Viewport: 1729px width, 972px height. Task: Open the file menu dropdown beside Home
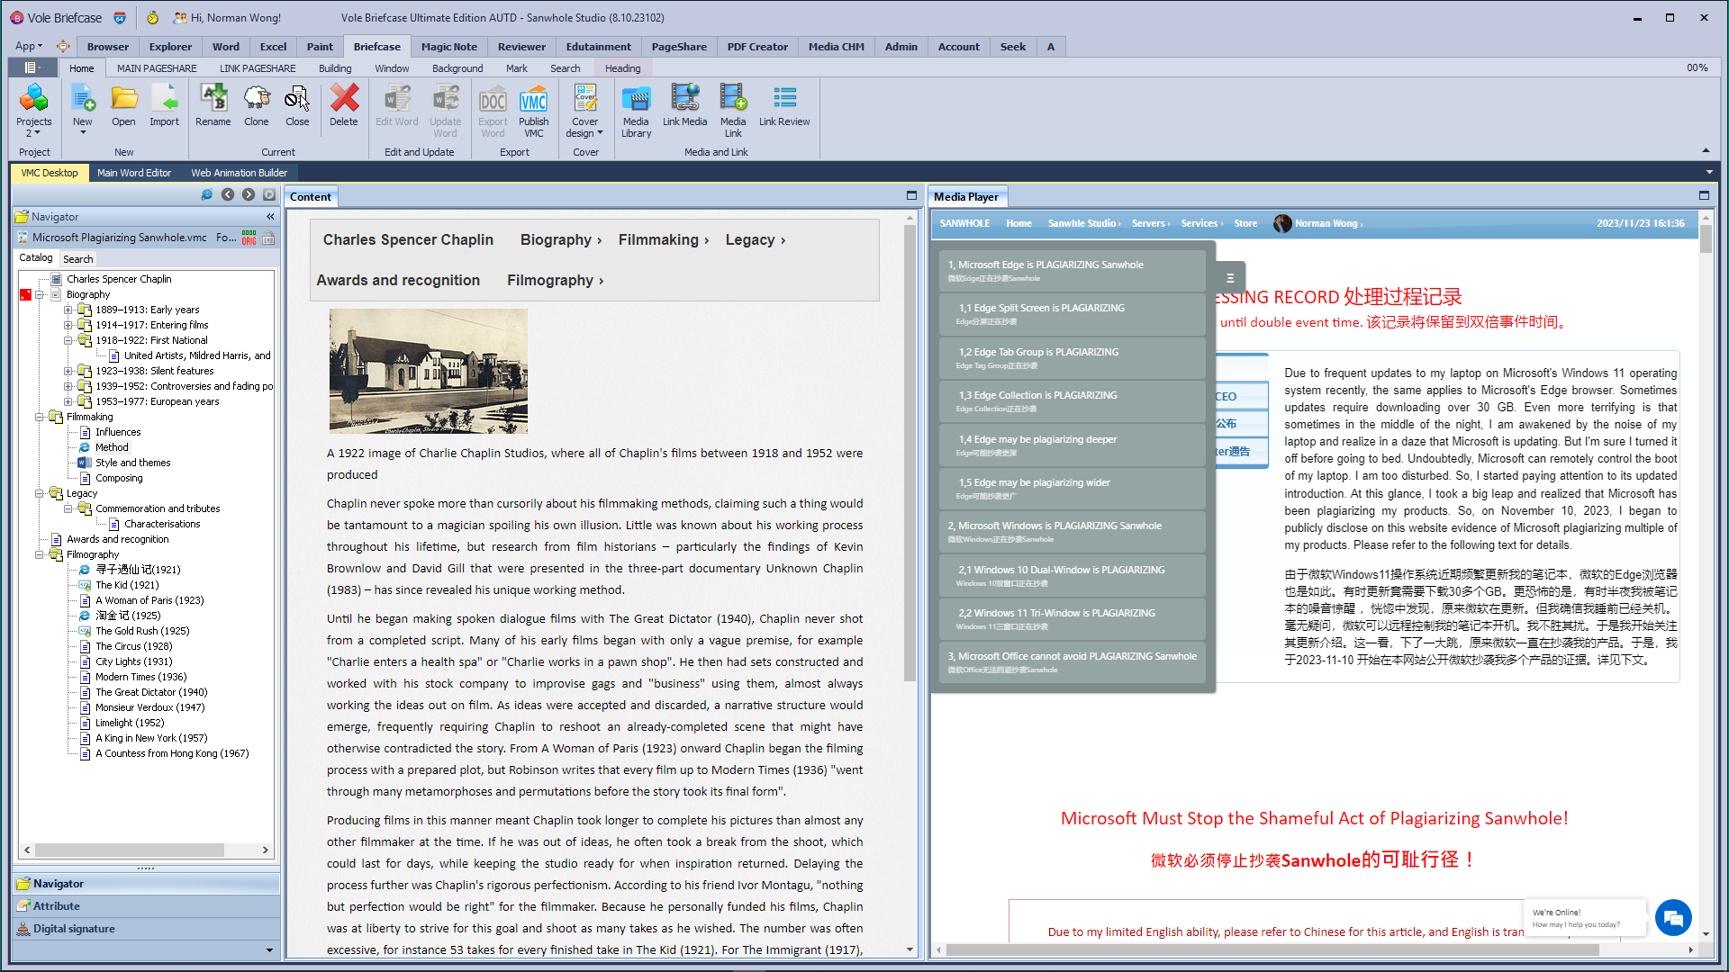click(x=32, y=67)
